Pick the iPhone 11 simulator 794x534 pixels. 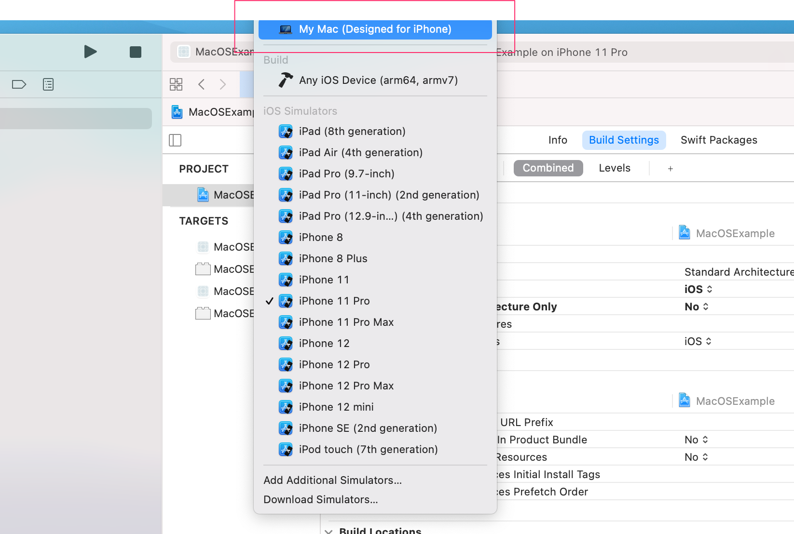click(x=375, y=280)
